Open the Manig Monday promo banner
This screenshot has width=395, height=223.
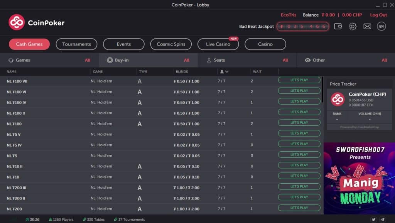tap(359, 178)
